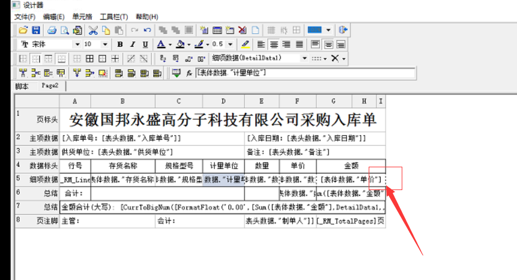This screenshot has height=280, width=517.
Task: Select the 计量单位 header cell
Action: click(223, 165)
